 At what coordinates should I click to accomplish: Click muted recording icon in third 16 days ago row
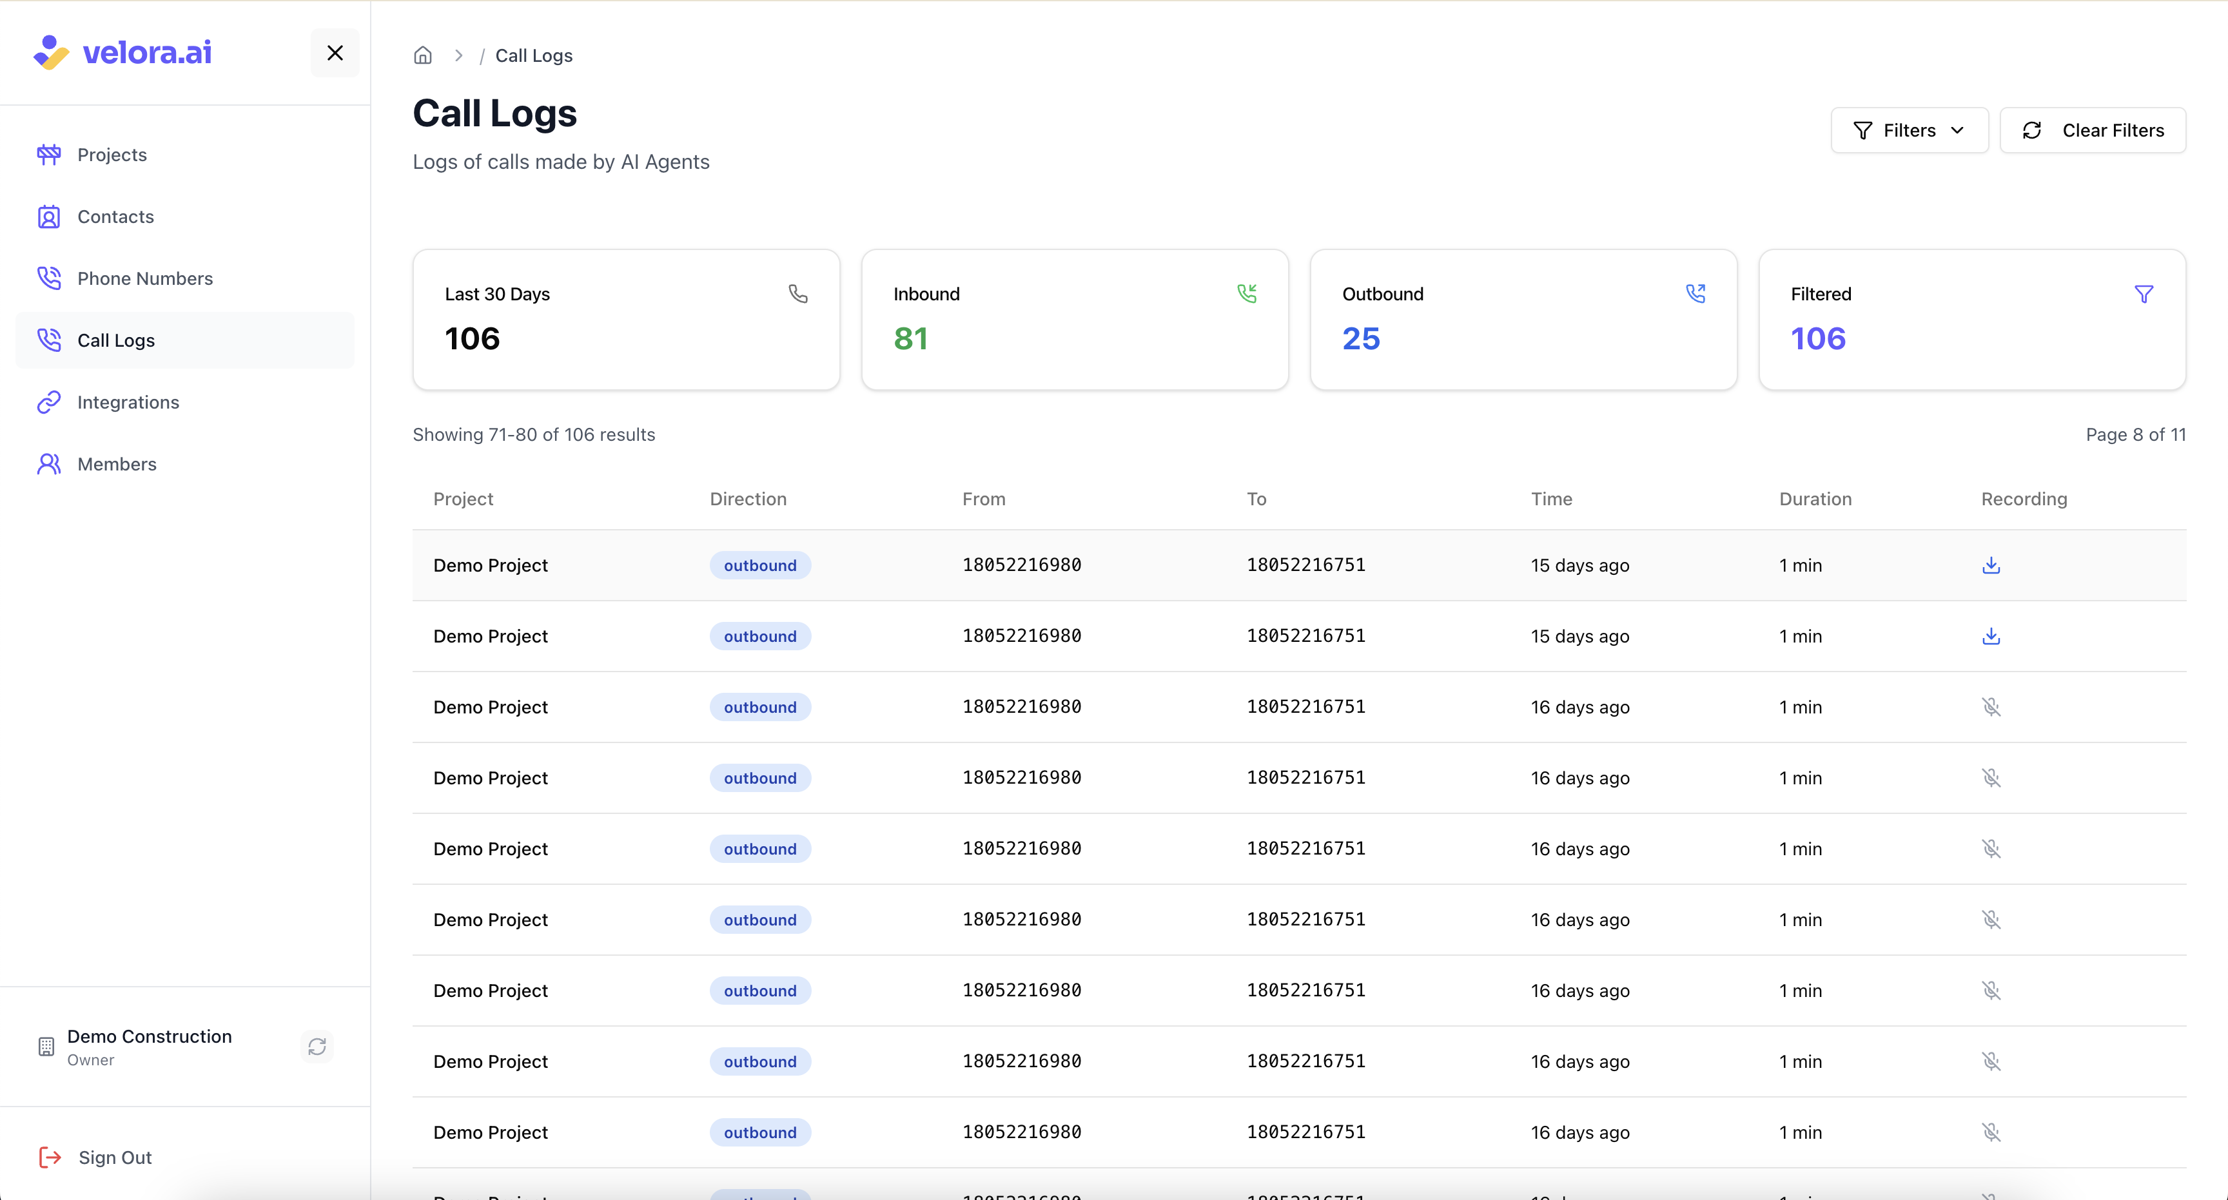point(1991,849)
